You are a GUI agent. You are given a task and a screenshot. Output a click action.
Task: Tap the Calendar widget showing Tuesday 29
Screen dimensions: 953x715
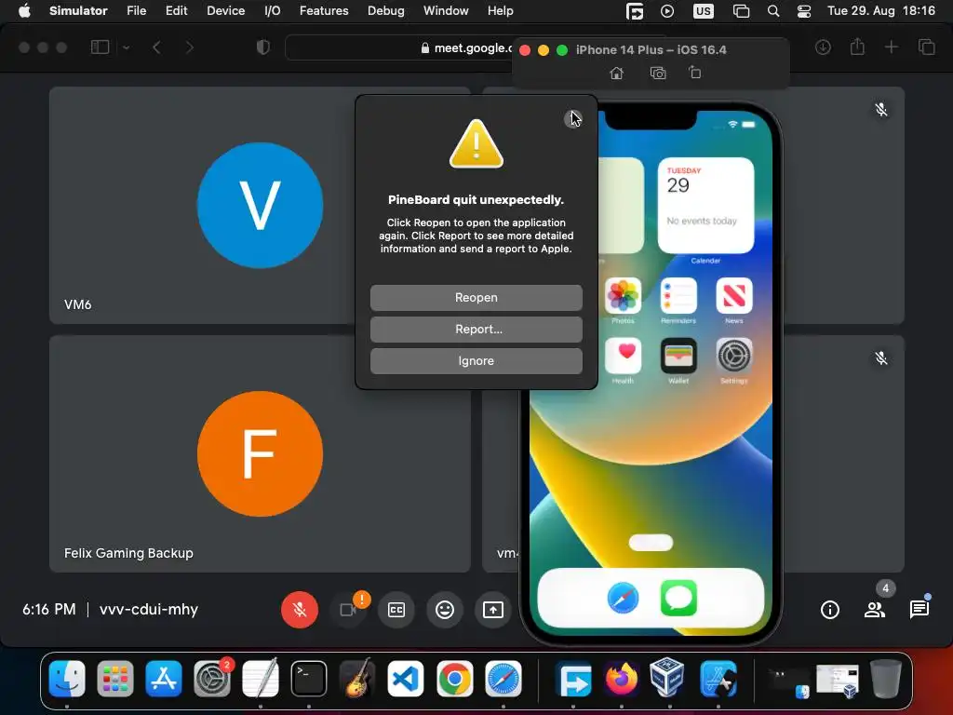click(x=705, y=206)
